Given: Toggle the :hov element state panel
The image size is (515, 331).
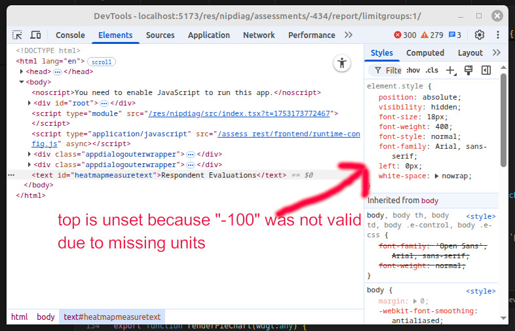Looking at the screenshot, I should pyautogui.click(x=413, y=70).
